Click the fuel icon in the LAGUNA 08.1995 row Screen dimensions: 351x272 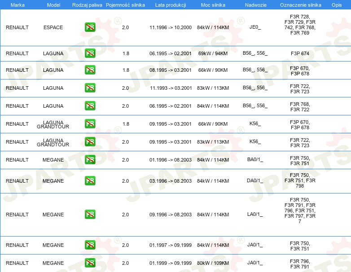point(90,70)
